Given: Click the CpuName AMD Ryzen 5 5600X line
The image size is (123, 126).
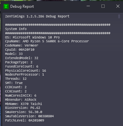Looking at the screenshot, I should click(47, 41).
